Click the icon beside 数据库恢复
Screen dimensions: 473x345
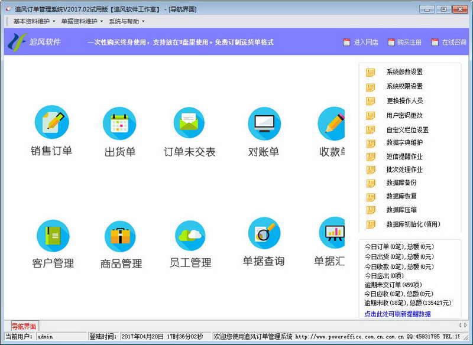pos(370,197)
